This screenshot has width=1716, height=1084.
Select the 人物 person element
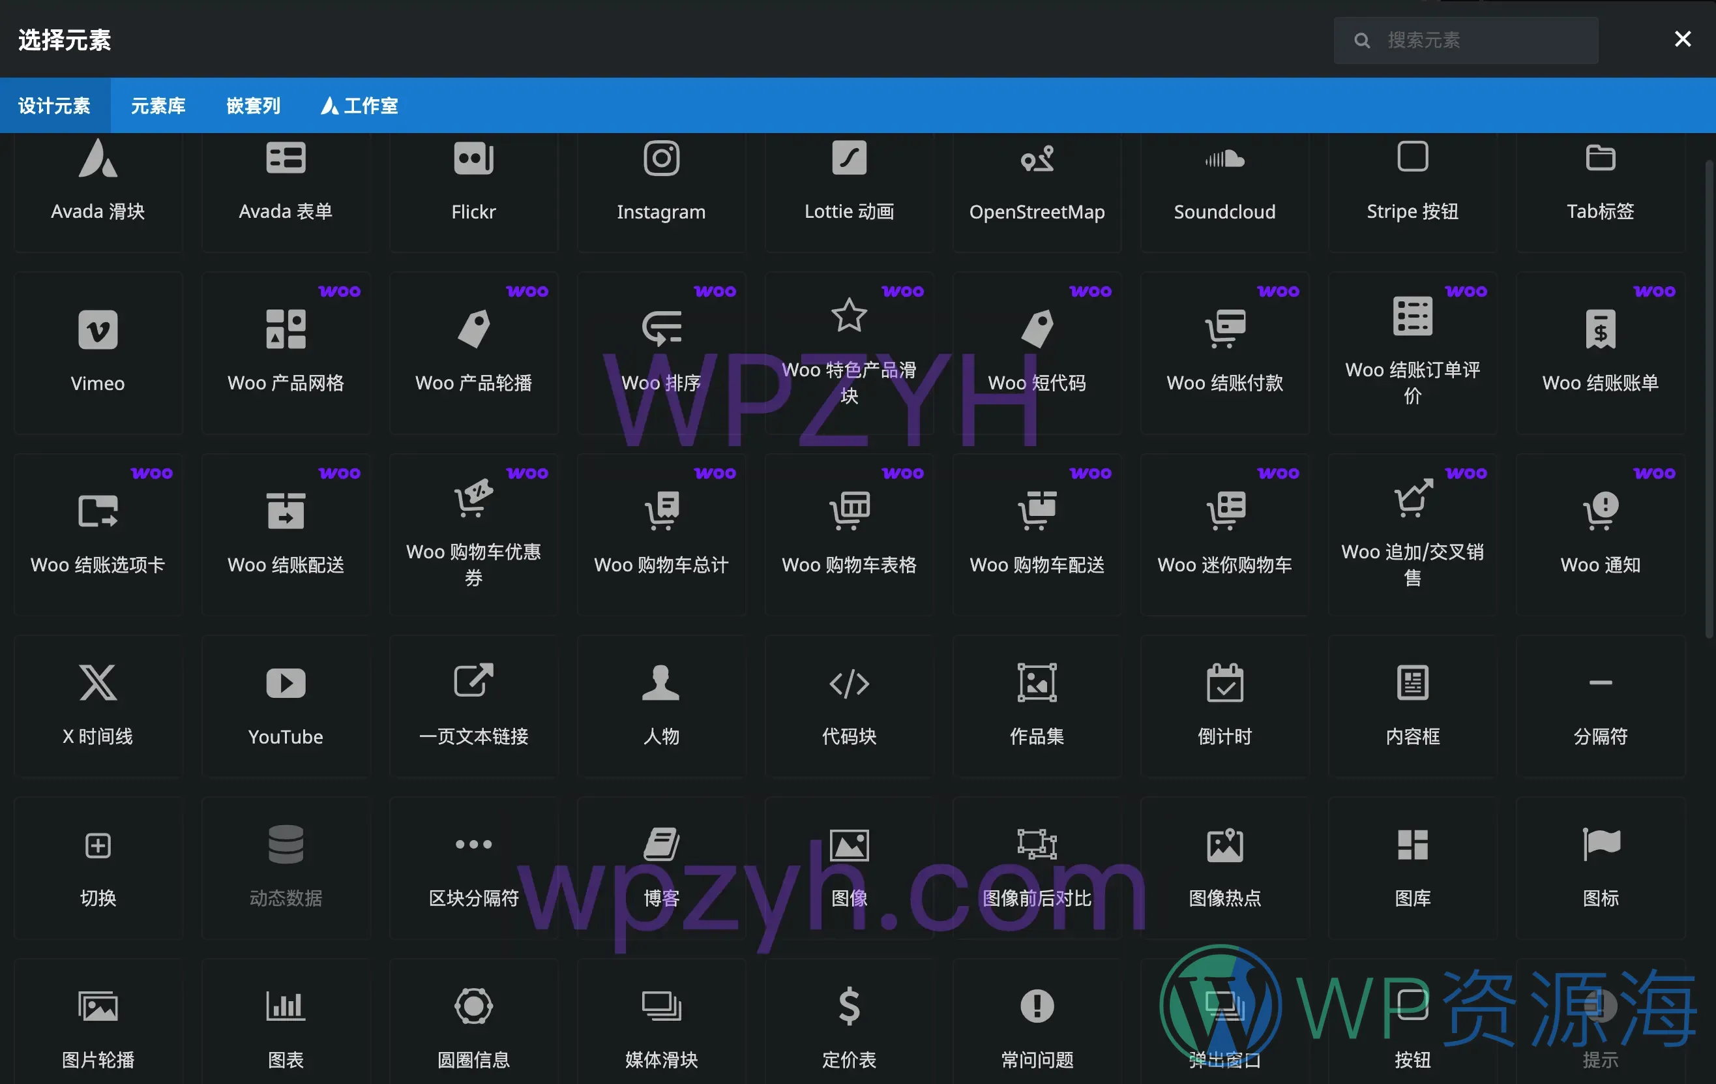click(x=660, y=706)
